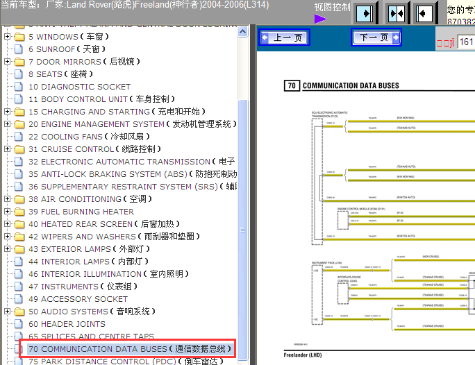Click page icon for 36 SUPPLEMENTARY RESTRAINT SYSTEM

click(19, 187)
